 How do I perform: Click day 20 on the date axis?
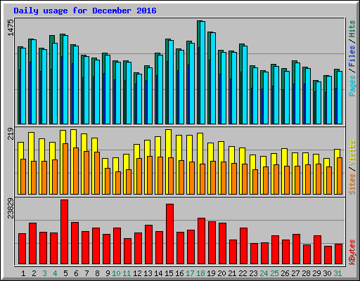221,273
